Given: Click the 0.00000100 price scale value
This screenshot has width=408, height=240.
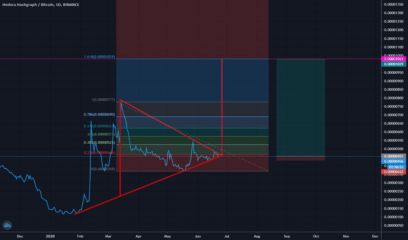Looking at the screenshot, I should coord(394,217).
